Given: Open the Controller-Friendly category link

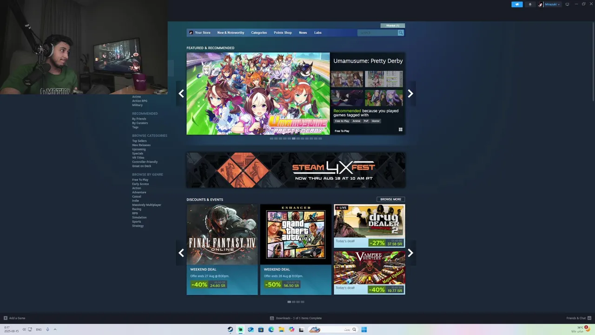Looking at the screenshot, I should point(145,162).
